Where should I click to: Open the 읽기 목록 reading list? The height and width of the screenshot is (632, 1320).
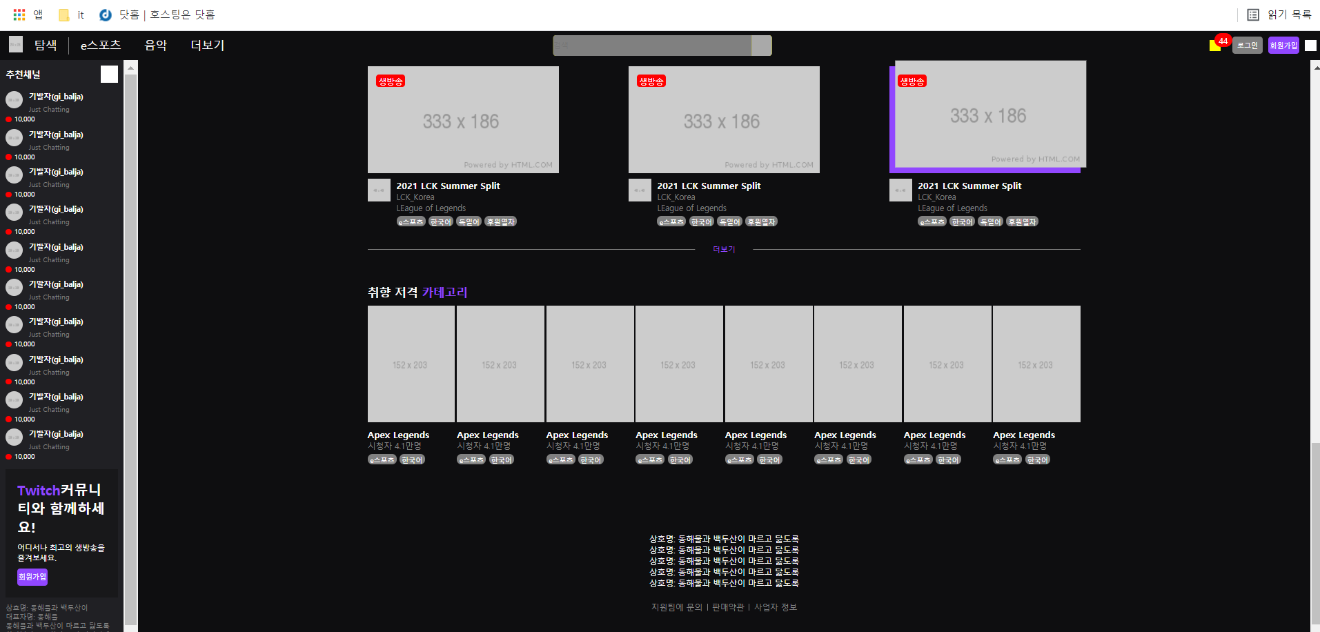1279,14
